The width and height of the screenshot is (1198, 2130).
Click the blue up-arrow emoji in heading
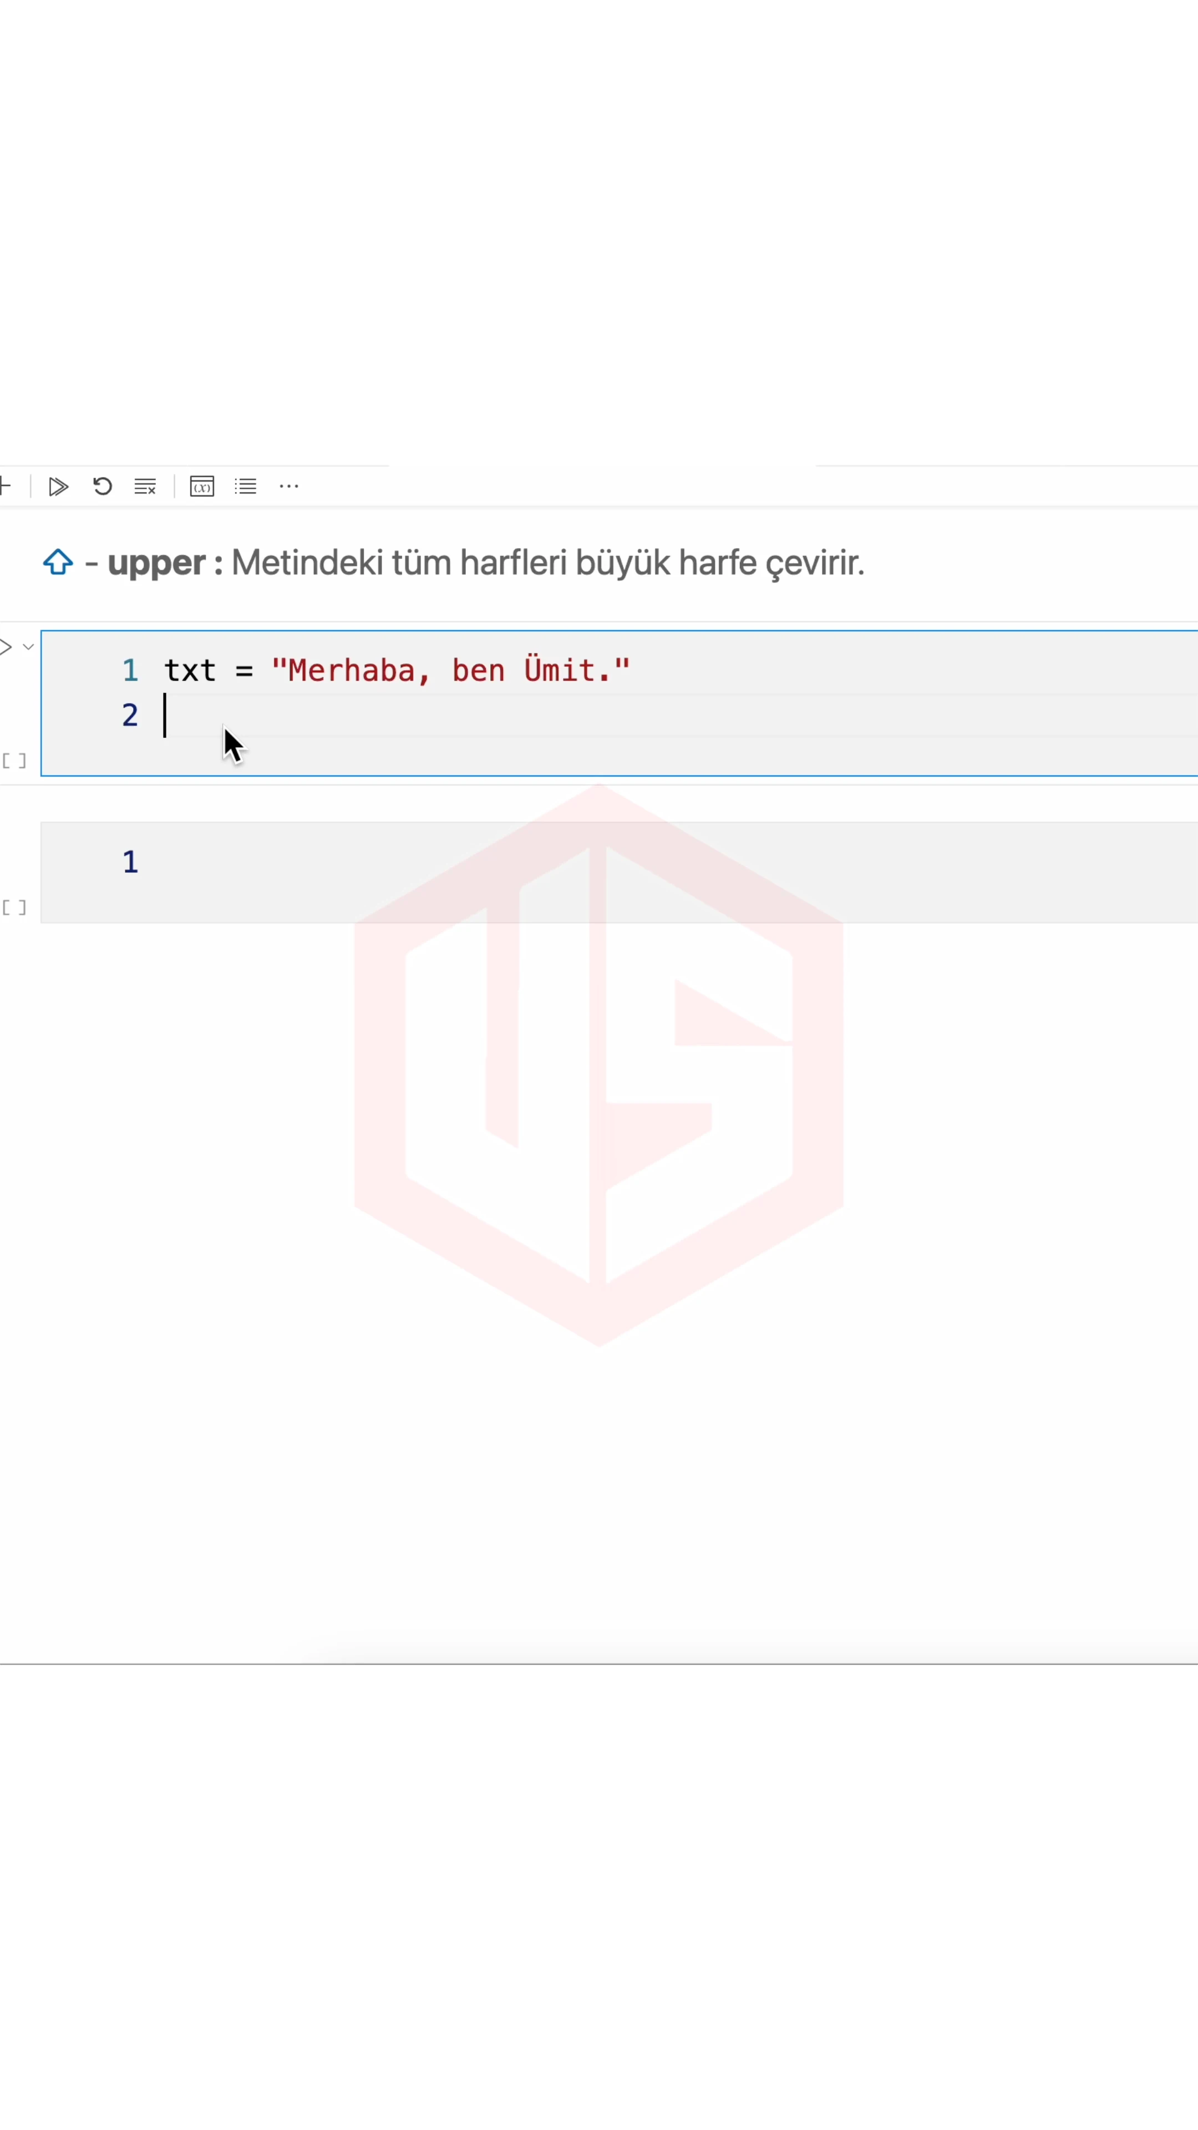[58, 562]
